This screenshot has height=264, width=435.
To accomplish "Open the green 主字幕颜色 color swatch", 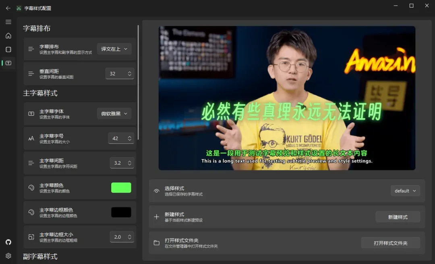I will (121, 188).
